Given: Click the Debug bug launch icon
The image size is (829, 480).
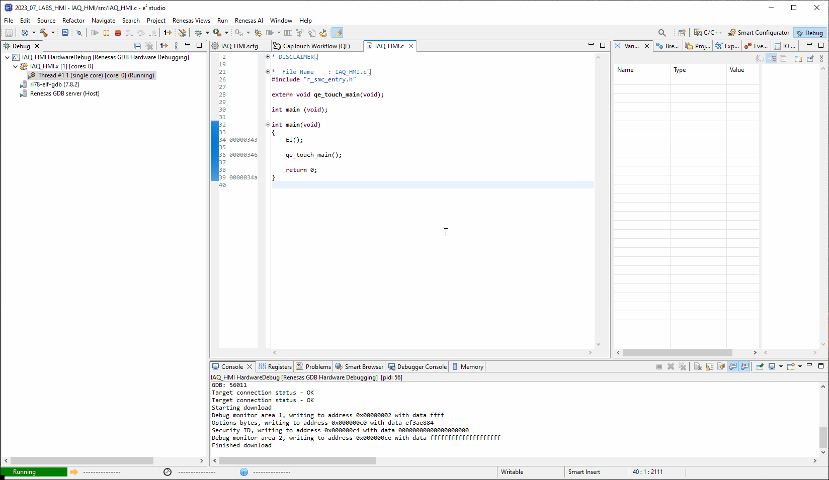Looking at the screenshot, I should point(199,33).
